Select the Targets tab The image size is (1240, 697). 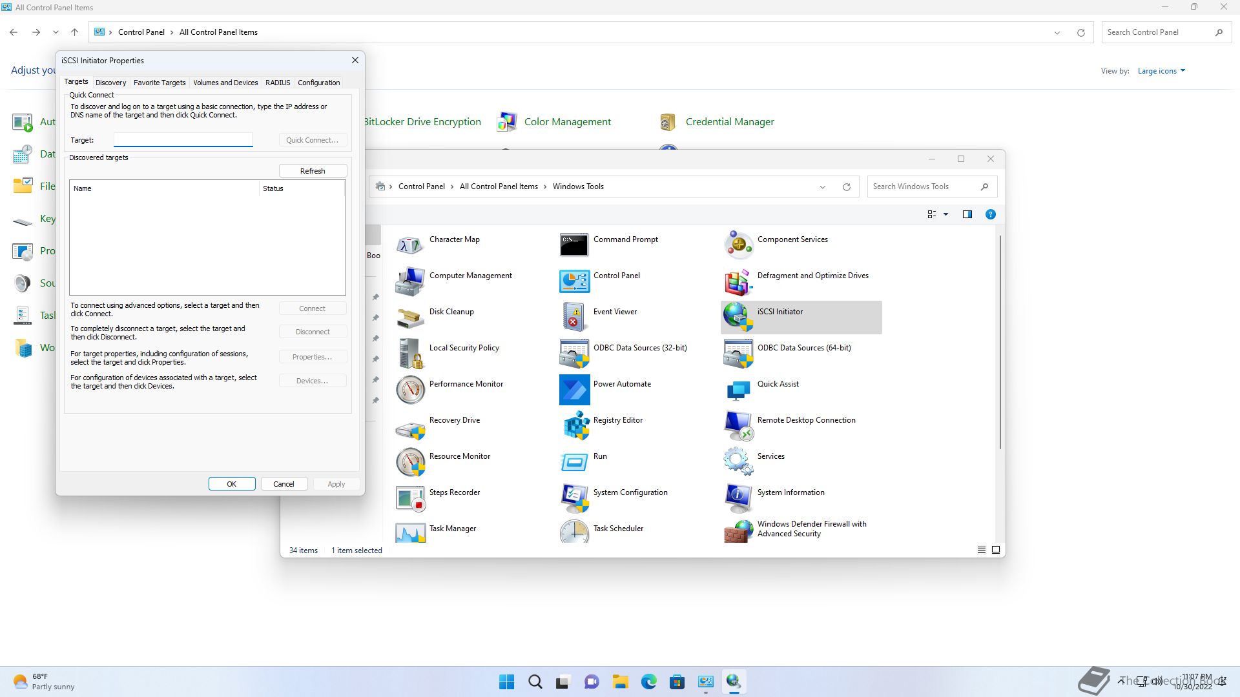coord(76,81)
